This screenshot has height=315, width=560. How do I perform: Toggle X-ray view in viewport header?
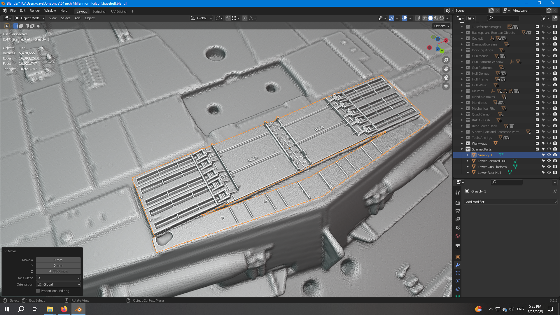click(x=418, y=18)
